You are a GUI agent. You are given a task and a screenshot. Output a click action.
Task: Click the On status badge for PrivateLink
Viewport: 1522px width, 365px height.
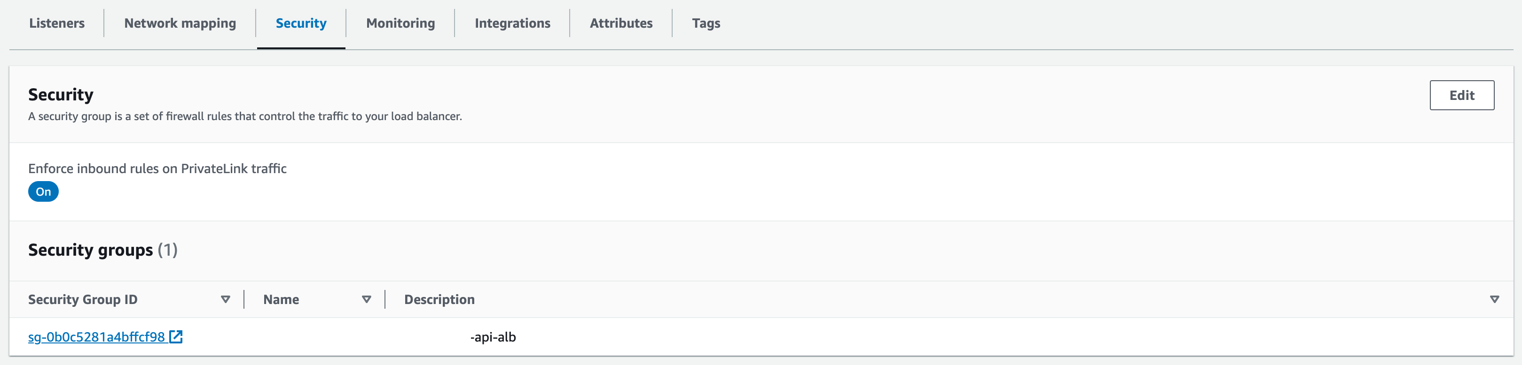pyautogui.click(x=43, y=191)
